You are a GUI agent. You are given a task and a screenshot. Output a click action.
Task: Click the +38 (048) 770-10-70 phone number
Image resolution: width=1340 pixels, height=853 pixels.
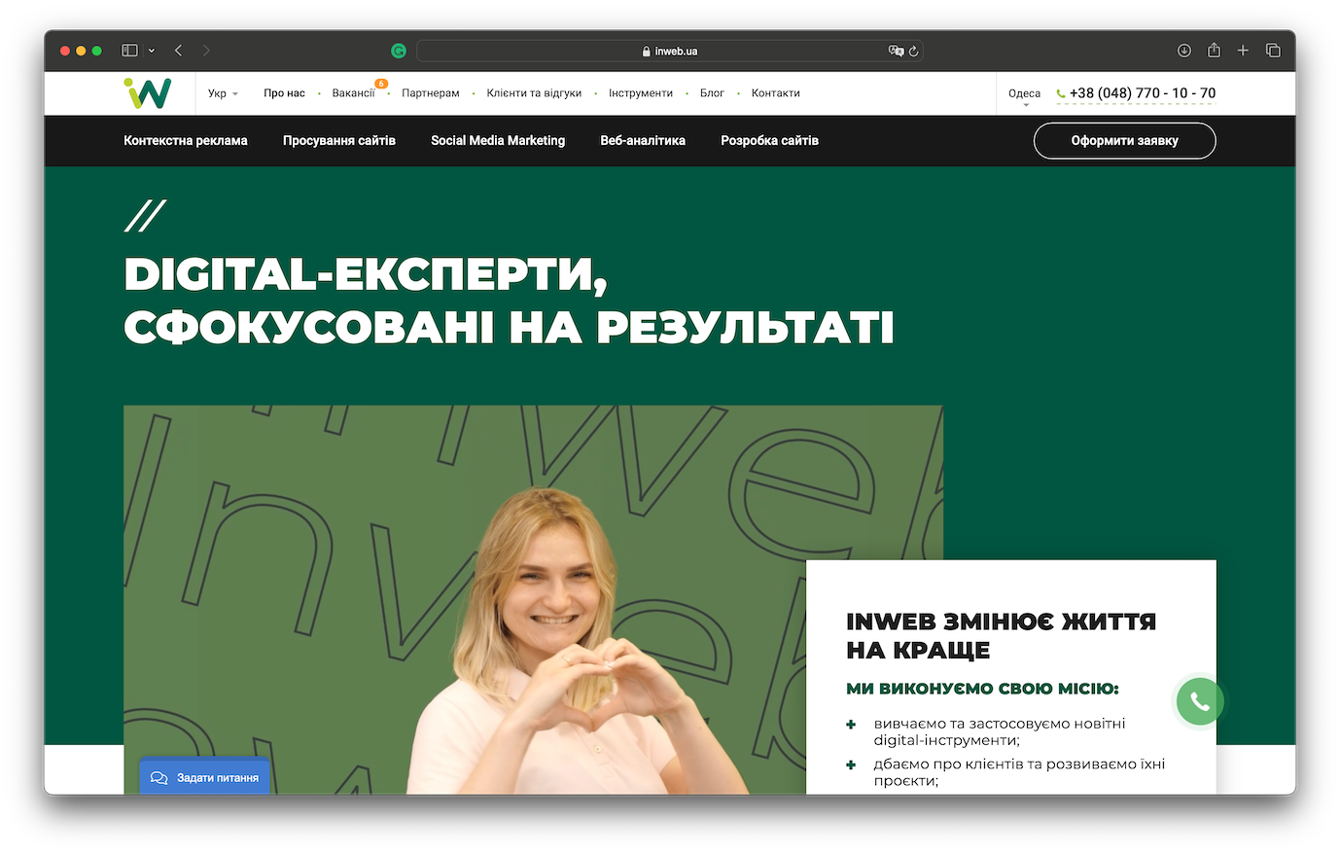pos(1142,93)
